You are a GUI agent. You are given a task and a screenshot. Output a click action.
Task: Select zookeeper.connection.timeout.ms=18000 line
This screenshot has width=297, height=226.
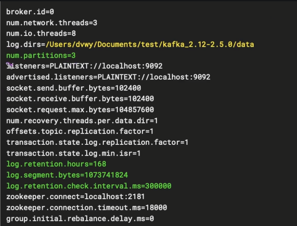87,207
